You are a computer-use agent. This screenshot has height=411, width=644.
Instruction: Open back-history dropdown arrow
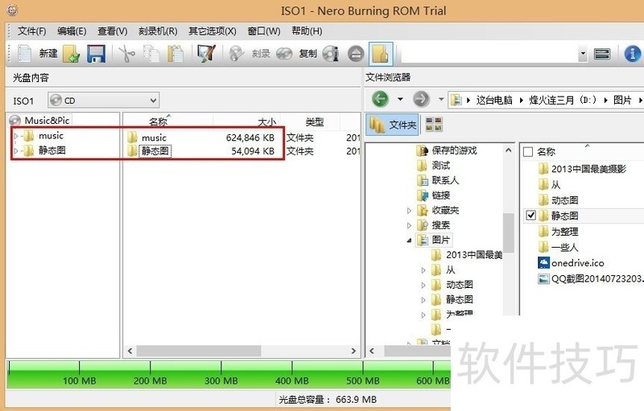pyautogui.click(x=400, y=99)
